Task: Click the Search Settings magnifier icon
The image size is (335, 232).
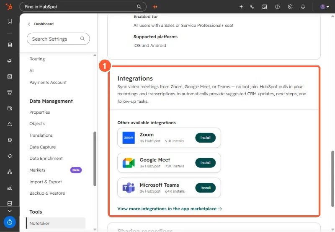Action: click(82, 39)
